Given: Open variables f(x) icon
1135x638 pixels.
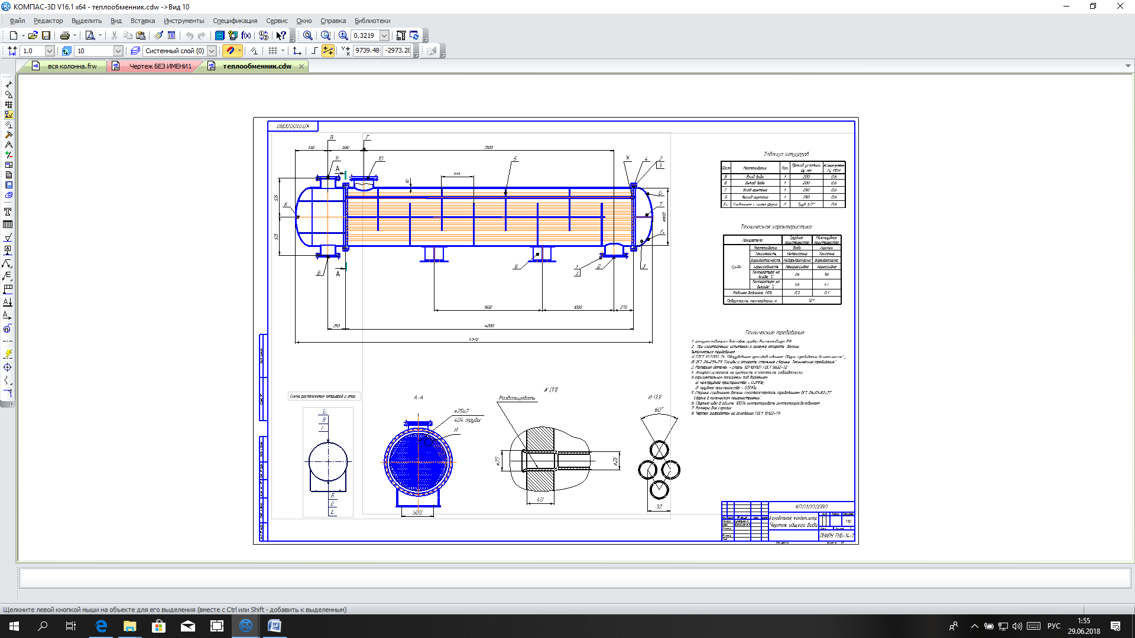Looking at the screenshot, I should coord(246,35).
